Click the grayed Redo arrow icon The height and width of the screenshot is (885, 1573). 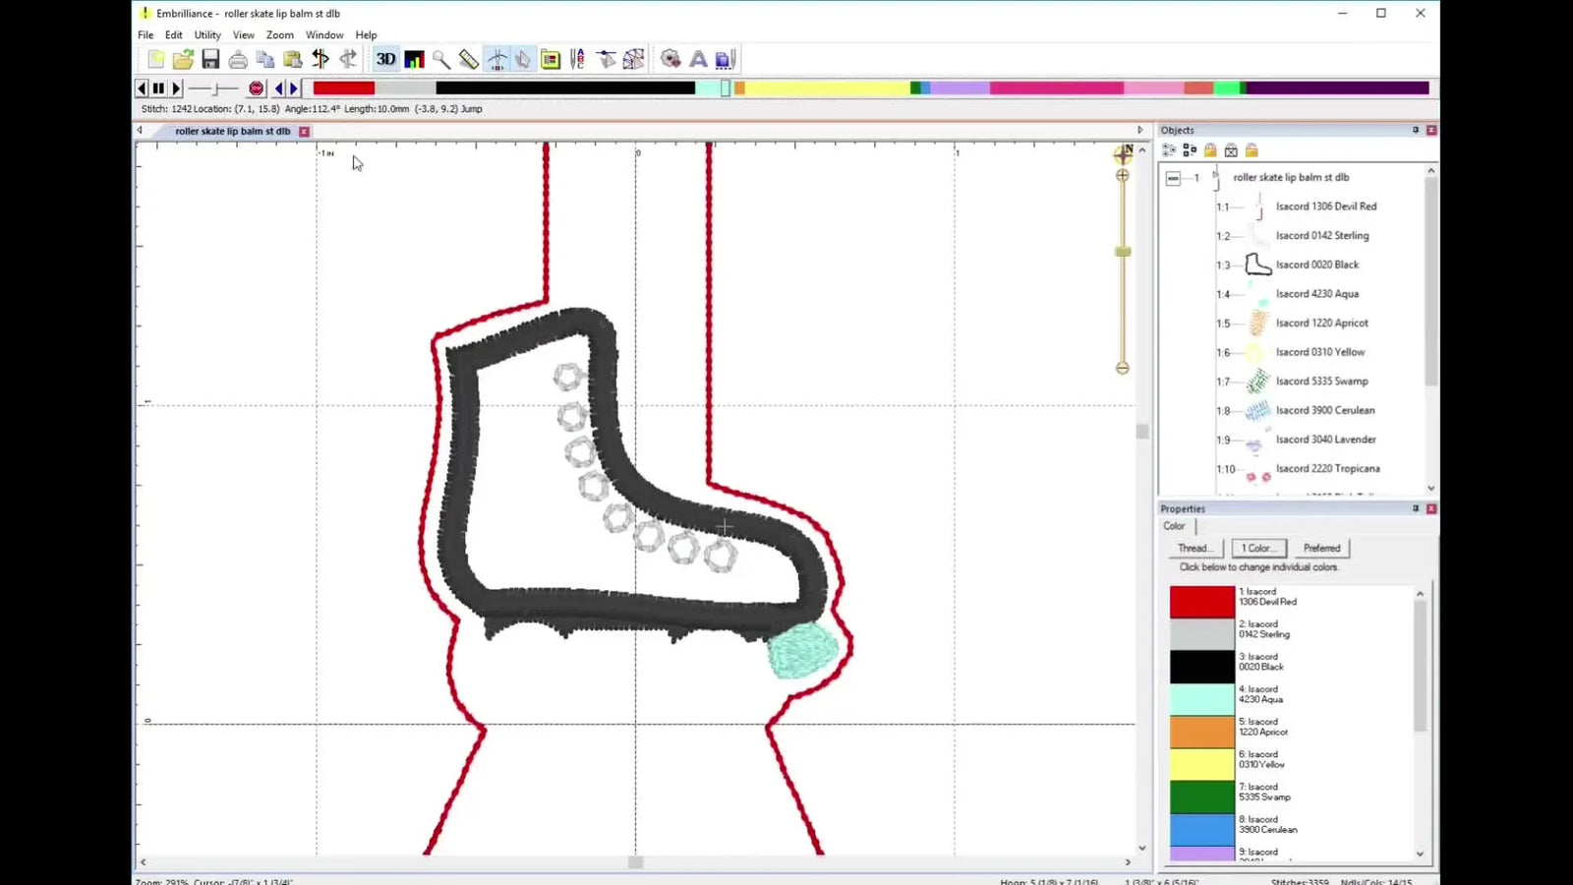[x=348, y=60]
